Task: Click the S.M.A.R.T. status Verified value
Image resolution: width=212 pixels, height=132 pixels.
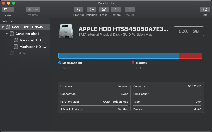Action: [x=123, y=109]
